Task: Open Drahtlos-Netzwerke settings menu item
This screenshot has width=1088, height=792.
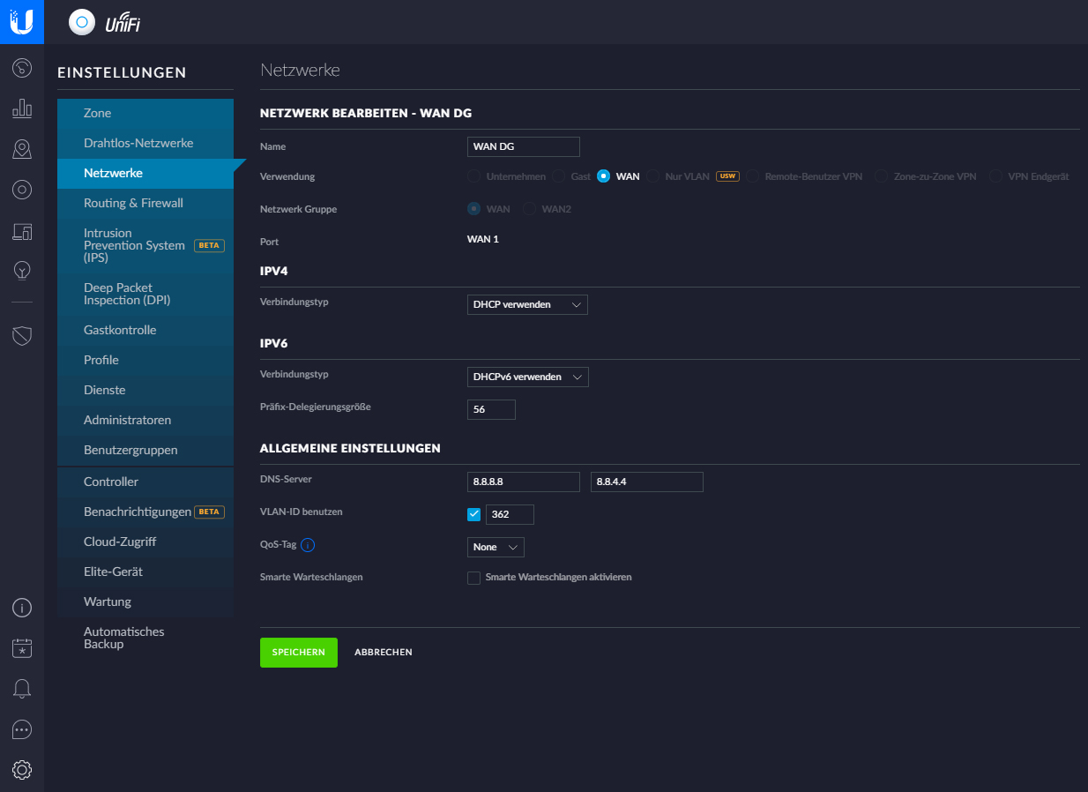Action: pyautogui.click(x=145, y=143)
